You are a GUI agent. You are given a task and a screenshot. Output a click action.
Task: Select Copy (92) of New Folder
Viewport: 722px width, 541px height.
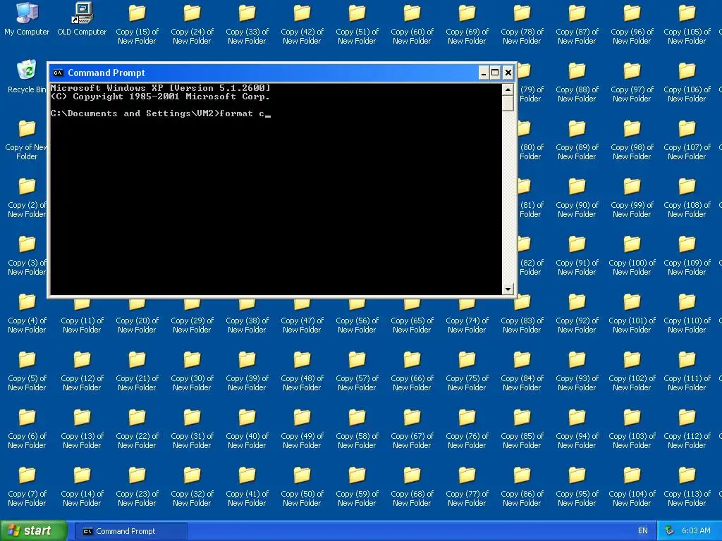tap(577, 313)
